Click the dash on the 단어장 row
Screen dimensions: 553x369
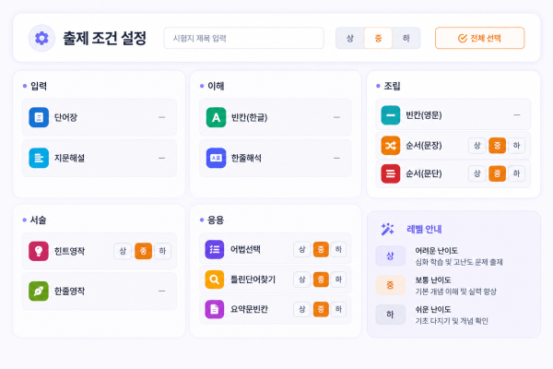coord(162,117)
